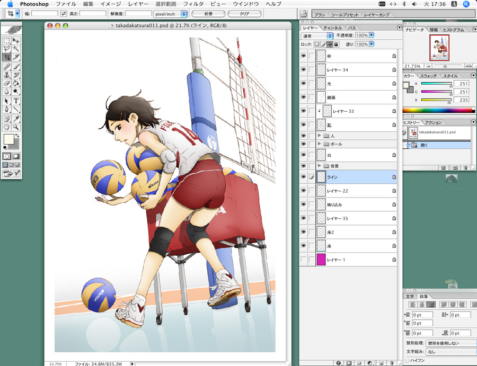
Task: Click the volume icon in menu bar
Action: (414, 4)
